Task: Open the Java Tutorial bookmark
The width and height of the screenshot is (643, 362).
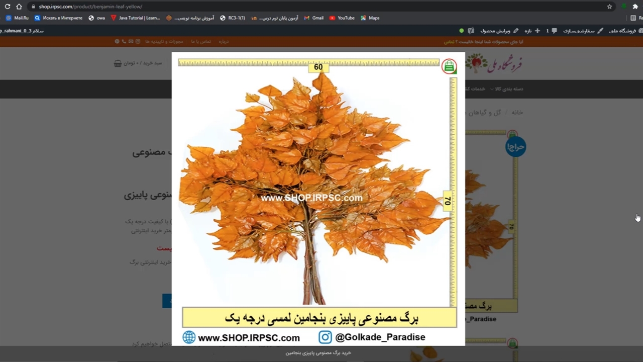Action: (135, 18)
